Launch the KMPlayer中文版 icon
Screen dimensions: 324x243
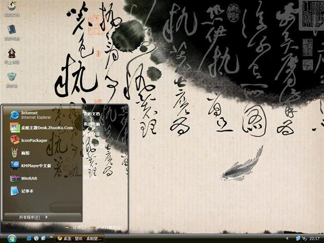point(15,166)
